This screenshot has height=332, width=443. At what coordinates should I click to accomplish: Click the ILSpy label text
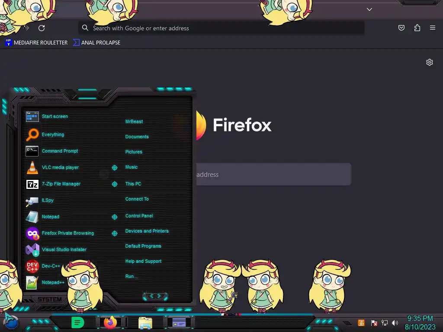pos(48,200)
